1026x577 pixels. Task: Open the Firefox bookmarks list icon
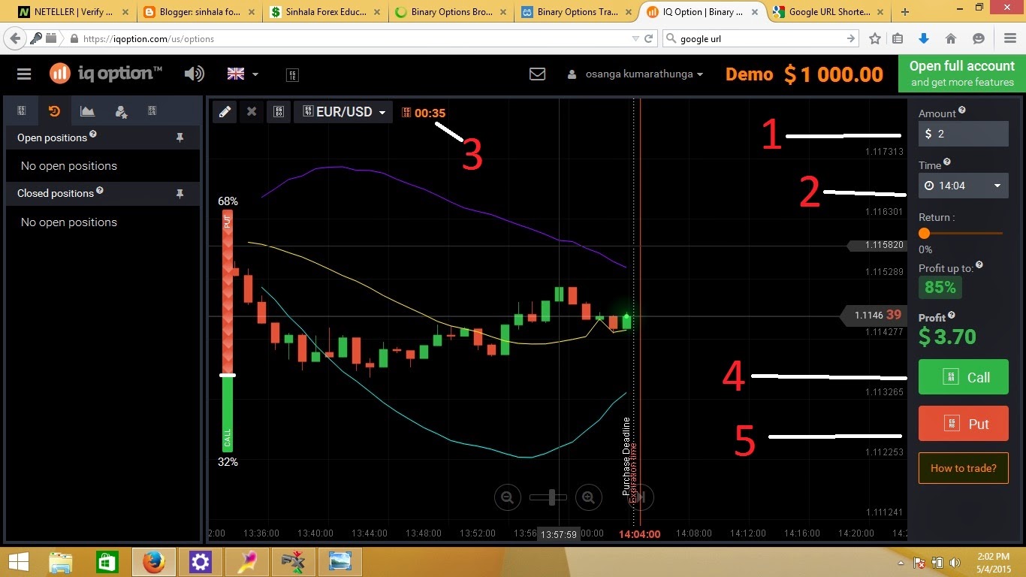[x=898, y=38]
